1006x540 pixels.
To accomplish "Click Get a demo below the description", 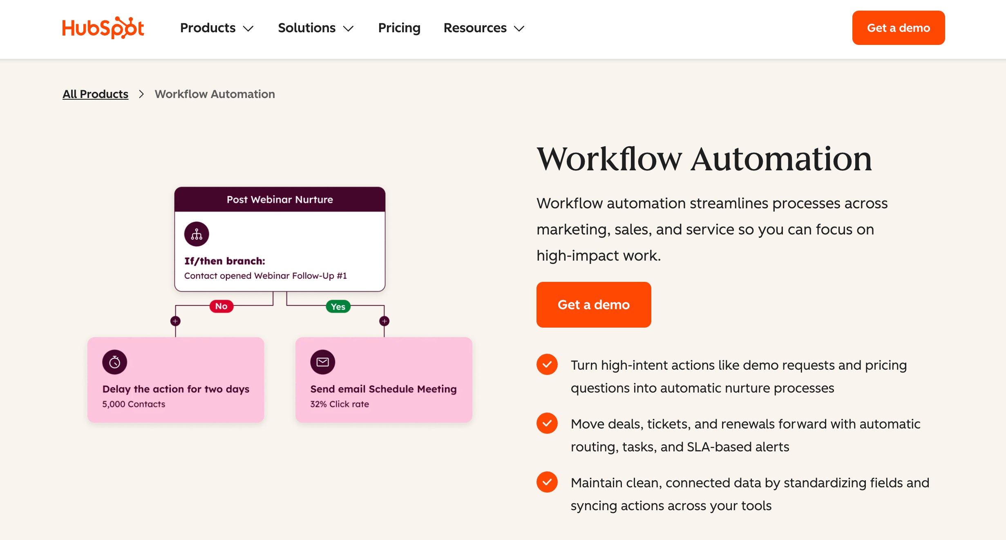I will coord(594,305).
